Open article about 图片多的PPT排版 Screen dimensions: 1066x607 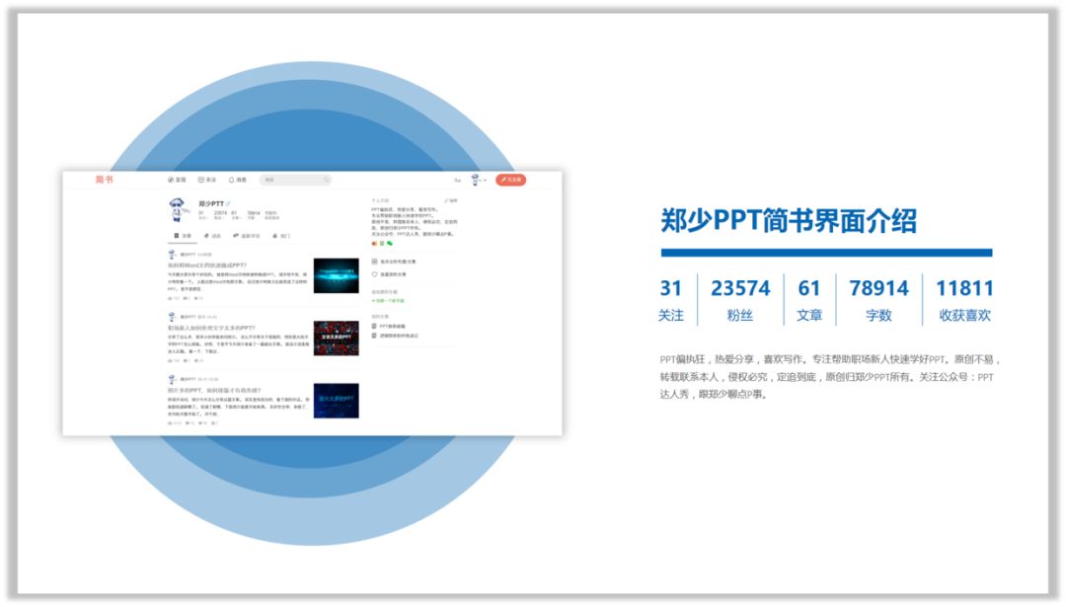pos(213,390)
